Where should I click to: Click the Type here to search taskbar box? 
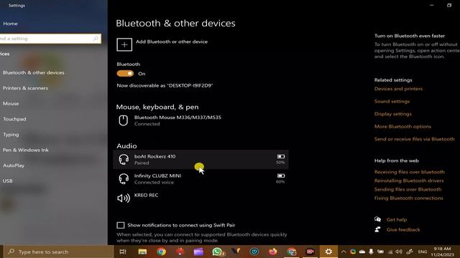[x=59, y=252]
